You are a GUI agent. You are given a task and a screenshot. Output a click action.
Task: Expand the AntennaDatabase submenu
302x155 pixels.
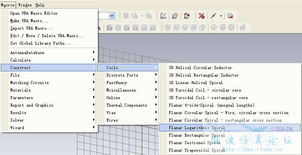[x=49, y=53]
